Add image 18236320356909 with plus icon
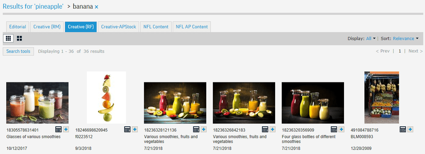Image resolution: width=425 pixels, height=154 pixels. (x=341, y=130)
